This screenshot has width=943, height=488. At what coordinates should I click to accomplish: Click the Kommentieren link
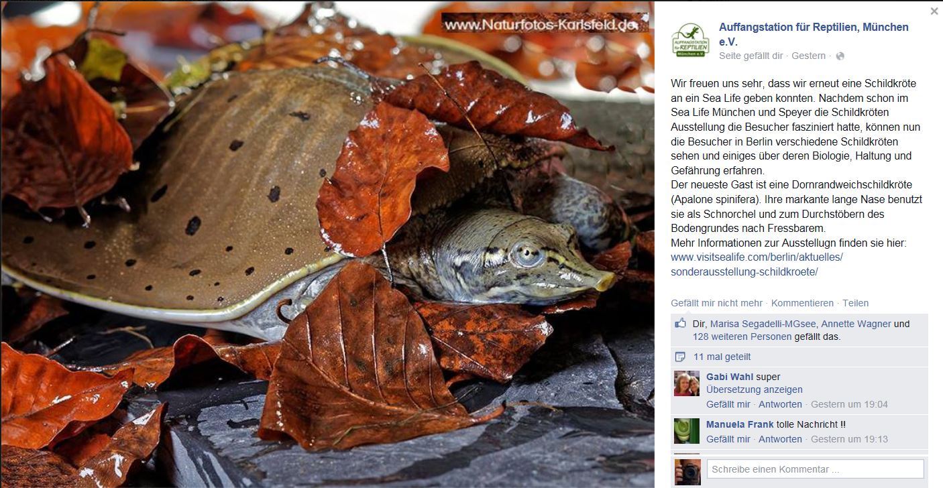[x=802, y=303]
